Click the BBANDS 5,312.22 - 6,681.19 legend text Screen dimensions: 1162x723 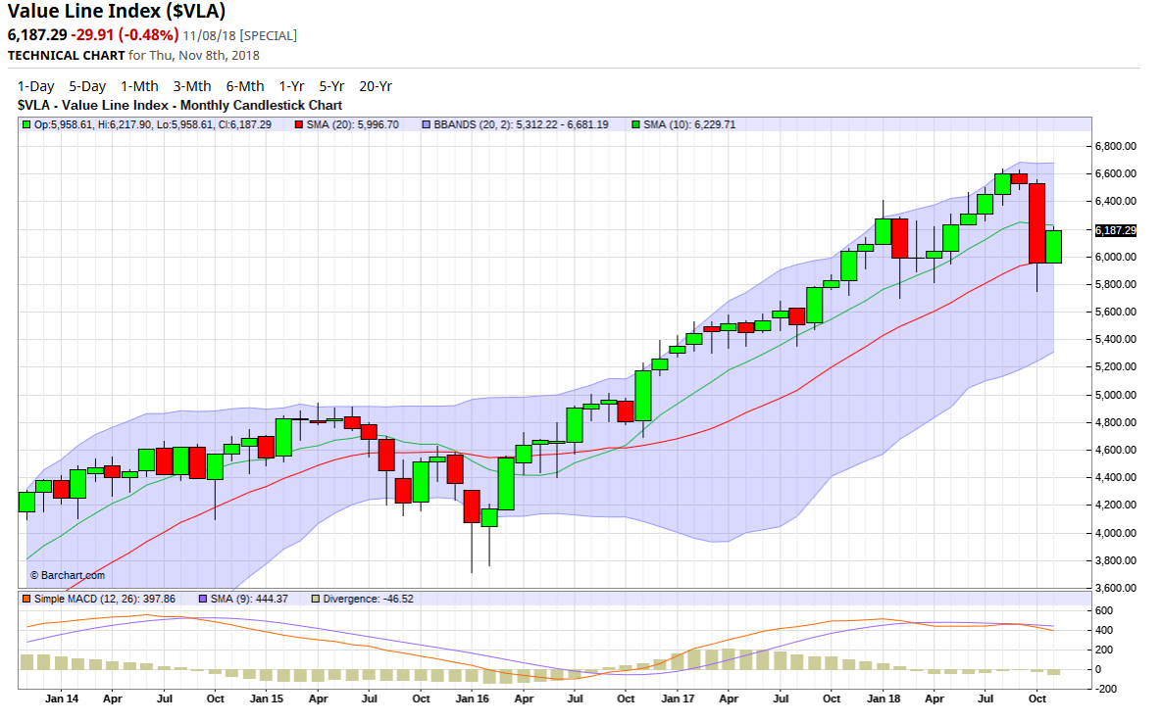(521, 125)
